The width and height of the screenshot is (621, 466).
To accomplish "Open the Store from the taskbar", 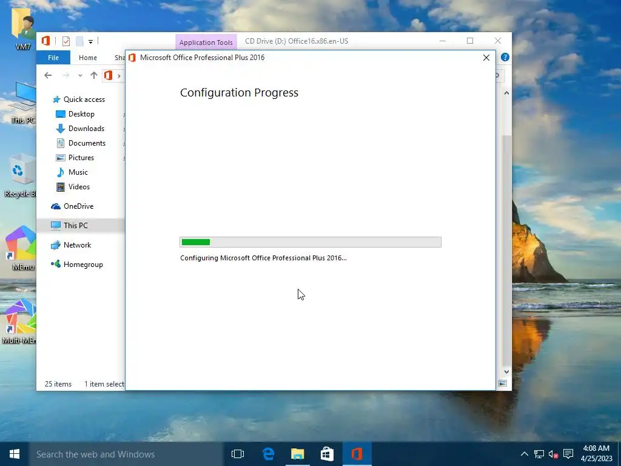I will [x=327, y=454].
